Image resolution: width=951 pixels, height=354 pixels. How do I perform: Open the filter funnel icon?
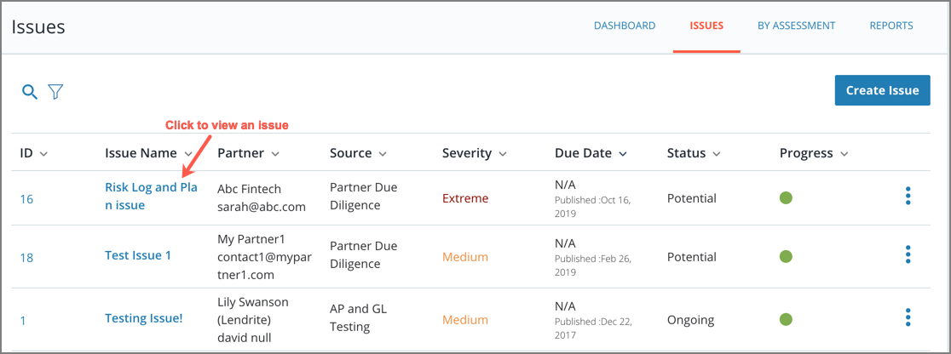[55, 92]
